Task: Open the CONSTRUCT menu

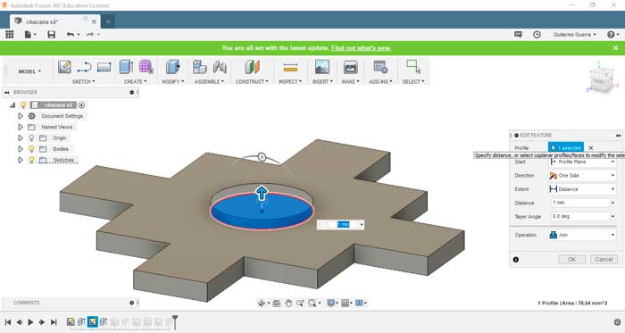Action: coord(252,81)
